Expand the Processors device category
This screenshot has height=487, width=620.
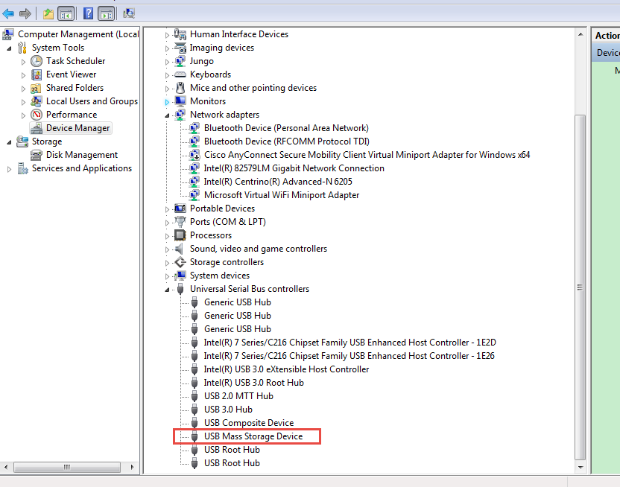coord(167,236)
